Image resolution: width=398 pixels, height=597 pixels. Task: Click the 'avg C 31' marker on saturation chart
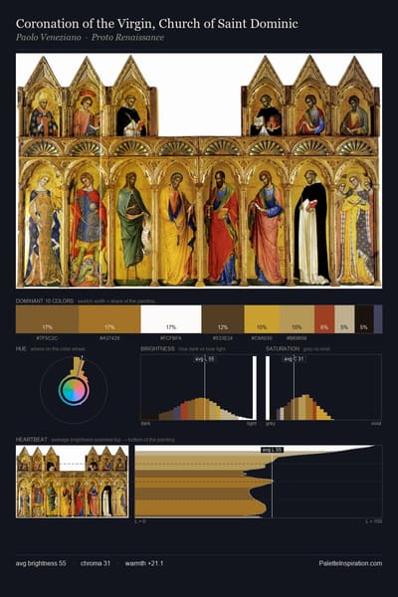[294, 358]
